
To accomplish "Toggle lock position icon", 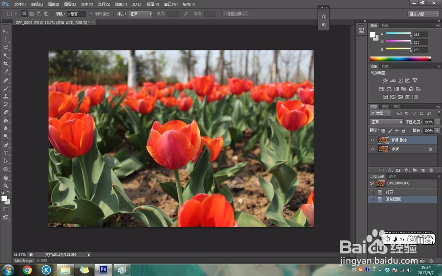I will click(396, 131).
